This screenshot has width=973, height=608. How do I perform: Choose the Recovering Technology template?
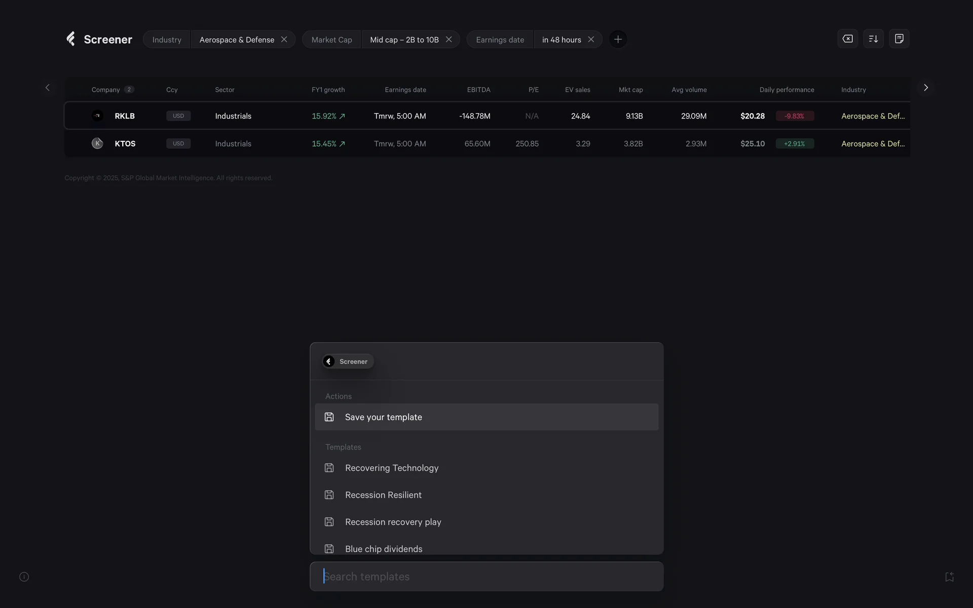click(x=391, y=468)
